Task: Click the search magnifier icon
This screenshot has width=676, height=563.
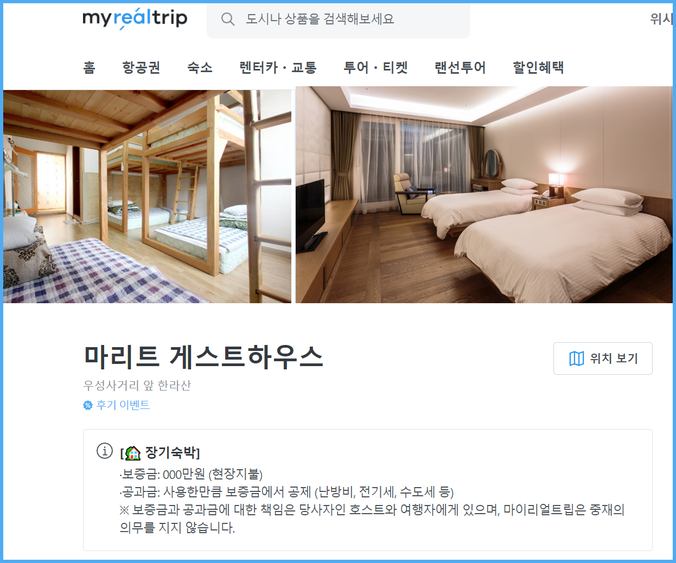Action: click(x=228, y=20)
